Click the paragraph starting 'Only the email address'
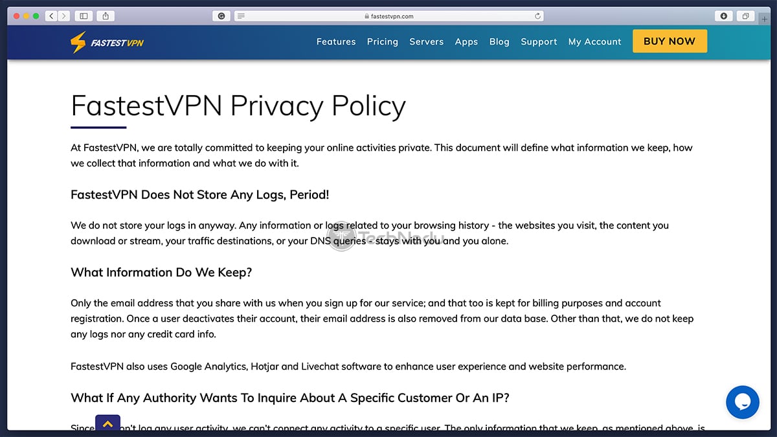The image size is (777, 437). click(382, 319)
